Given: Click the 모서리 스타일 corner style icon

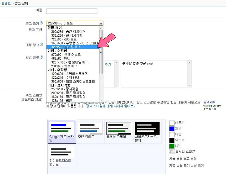Looking at the screenshot, I should [x=172, y=151].
